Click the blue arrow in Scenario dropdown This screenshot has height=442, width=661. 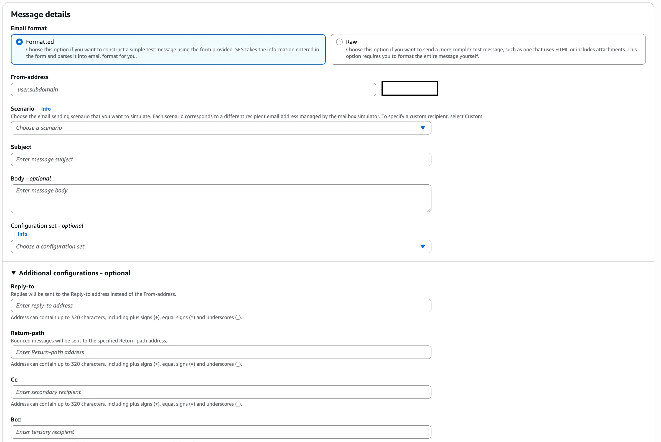point(422,128)
